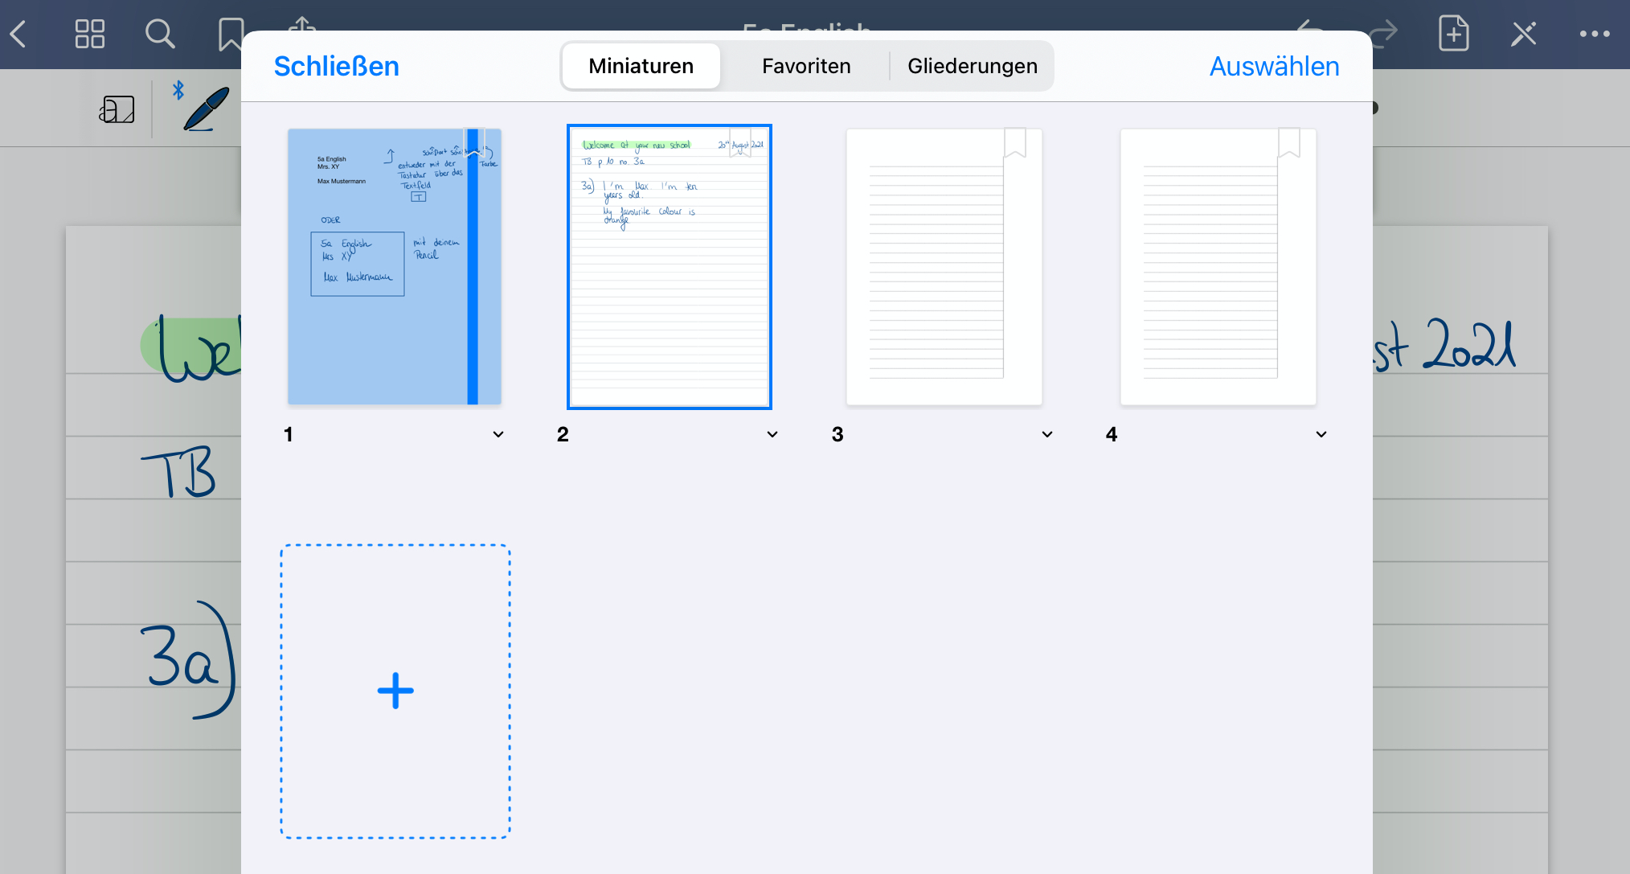Select the pen tool in toolbar
Screen dimensions: 1630x874
[x=206, y=108]
